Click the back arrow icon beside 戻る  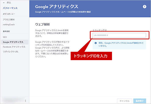4,3
